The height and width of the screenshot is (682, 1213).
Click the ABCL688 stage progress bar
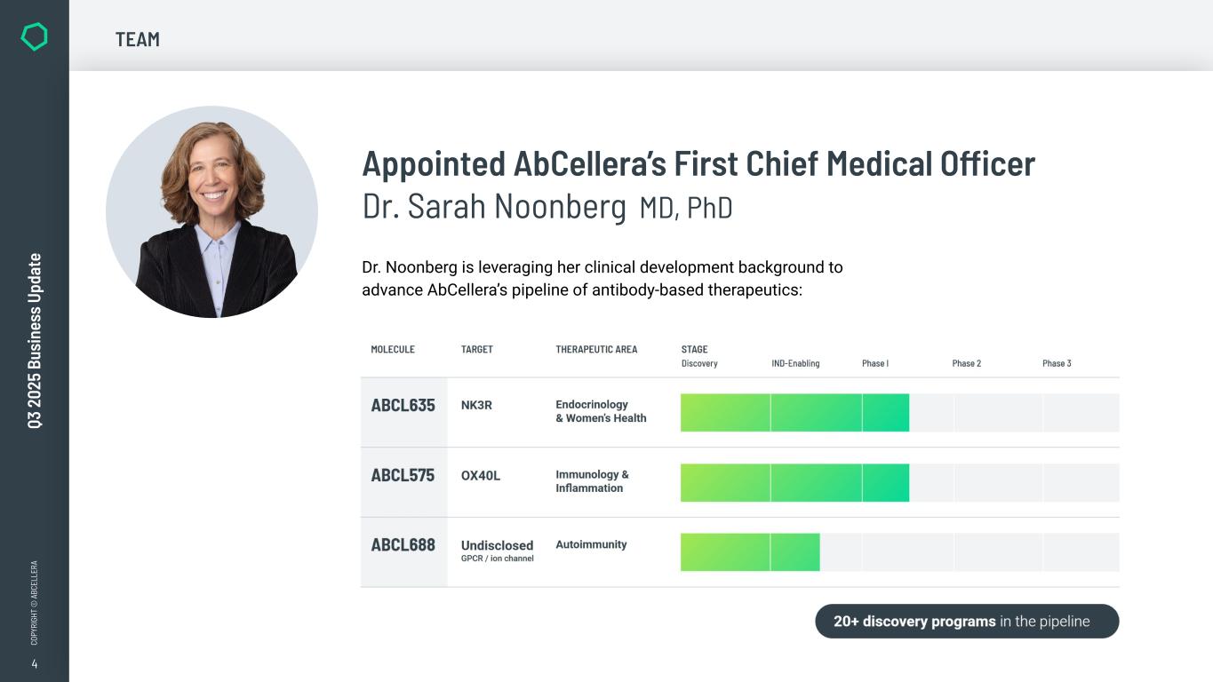pos(750,552)
